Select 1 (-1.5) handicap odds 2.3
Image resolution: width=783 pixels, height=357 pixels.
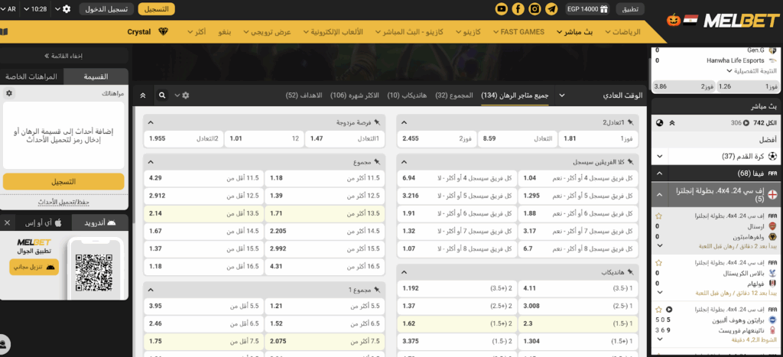[578, 323]
